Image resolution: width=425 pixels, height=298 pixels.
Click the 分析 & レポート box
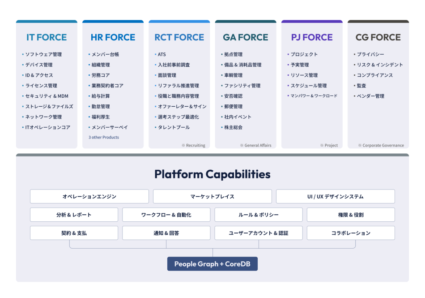(x=74, y=215)
